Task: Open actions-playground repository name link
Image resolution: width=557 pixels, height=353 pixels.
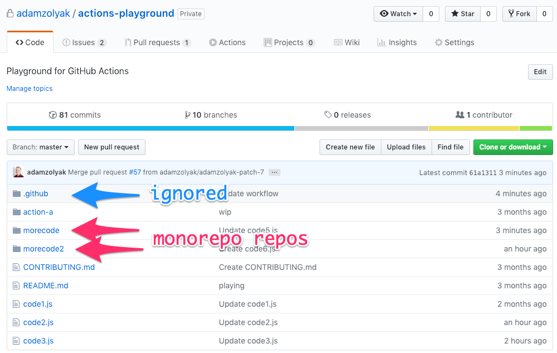Action: click(126, 13)
